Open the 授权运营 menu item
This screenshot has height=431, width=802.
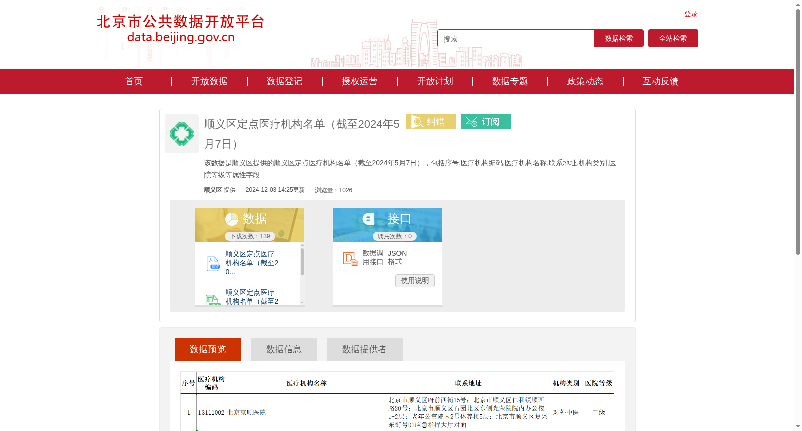[x=359, y=81]
